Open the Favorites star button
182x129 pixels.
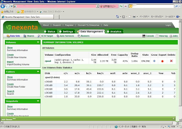click(x=7, y=12)
